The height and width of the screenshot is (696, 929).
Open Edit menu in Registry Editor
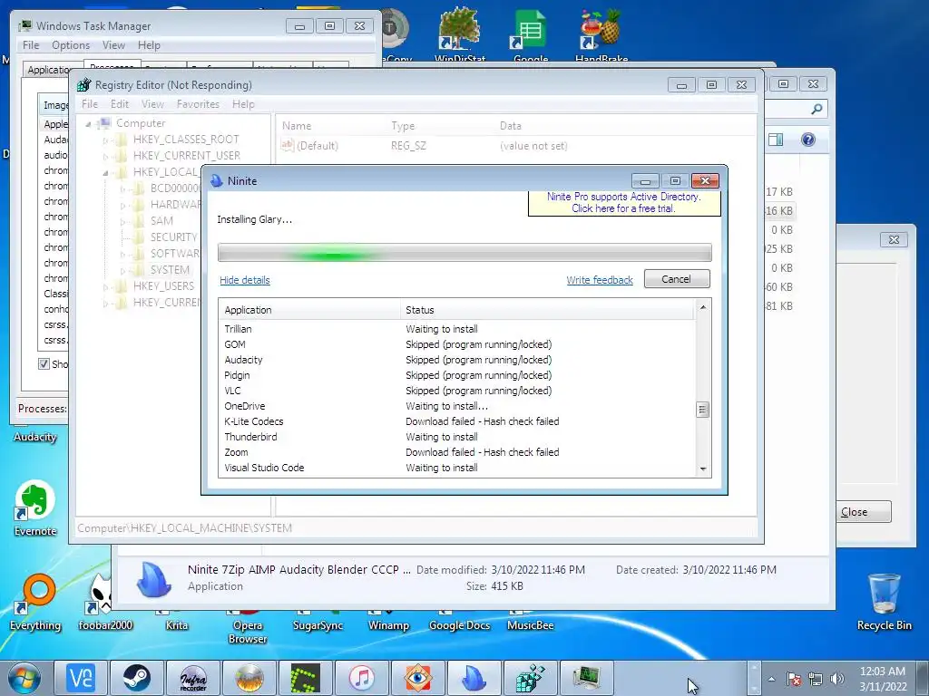(119, 104)
